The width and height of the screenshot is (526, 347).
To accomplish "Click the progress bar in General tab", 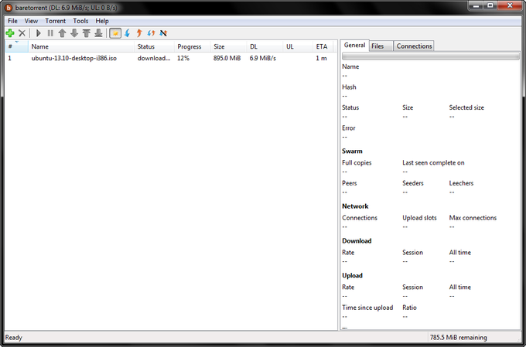I will [x=430, y=56].
